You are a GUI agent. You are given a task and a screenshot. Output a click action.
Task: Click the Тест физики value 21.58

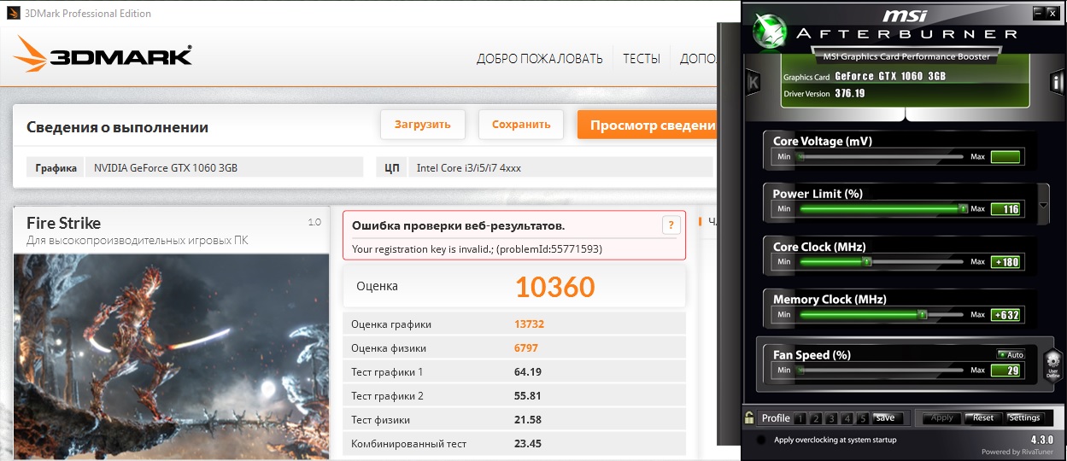(x=529, y=420)
